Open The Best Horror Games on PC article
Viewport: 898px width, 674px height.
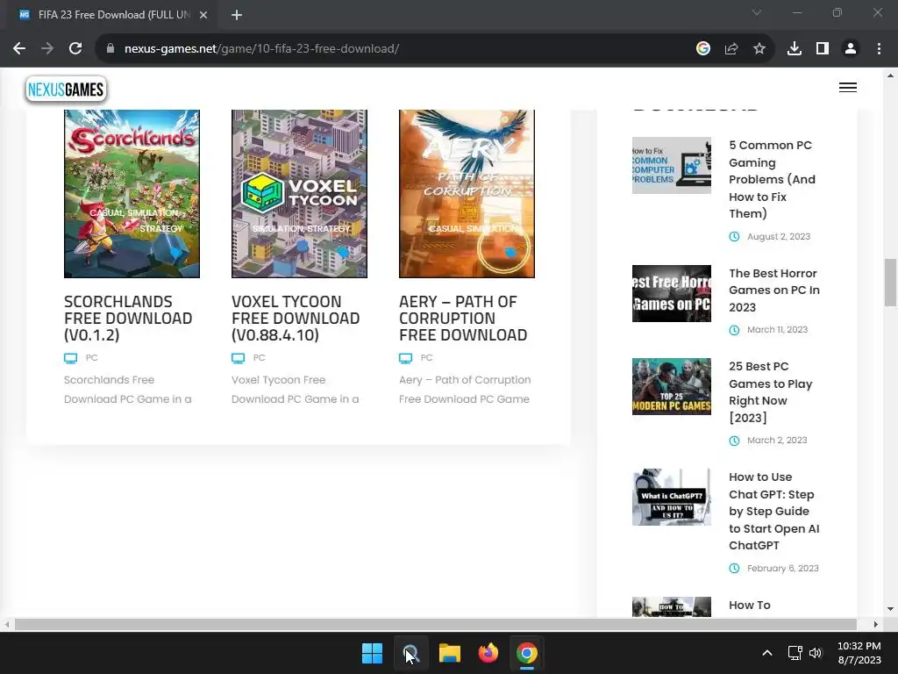(774, 290)
